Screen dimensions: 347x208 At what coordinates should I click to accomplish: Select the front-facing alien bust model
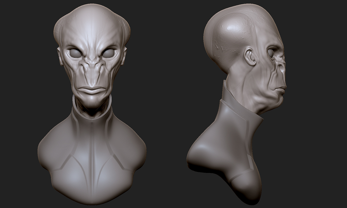click(x=92, y=104)
